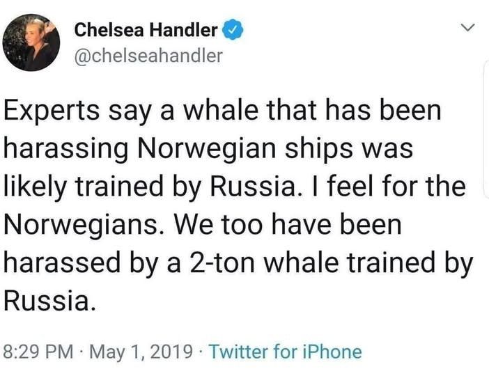Click the final word "Russia." ending the tweet
The width and height of the screenshot is (489, 376).
[x=49, y=300]
